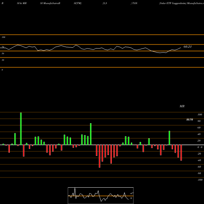
Task: Click the end of the white RSI line
Action: 181,48
